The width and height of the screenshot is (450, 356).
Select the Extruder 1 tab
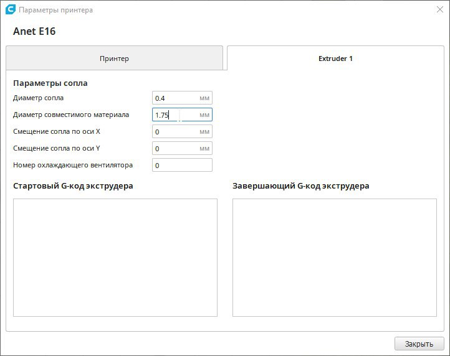[335, 58]
